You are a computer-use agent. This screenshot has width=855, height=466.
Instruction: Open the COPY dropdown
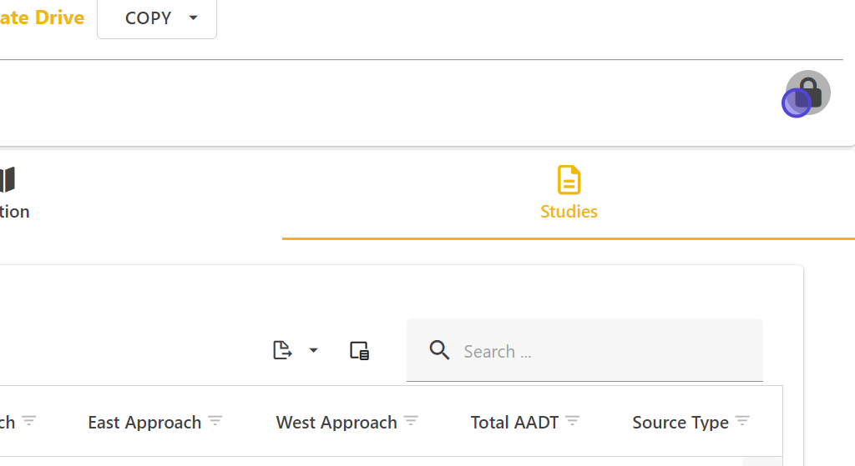coord(157,18)
